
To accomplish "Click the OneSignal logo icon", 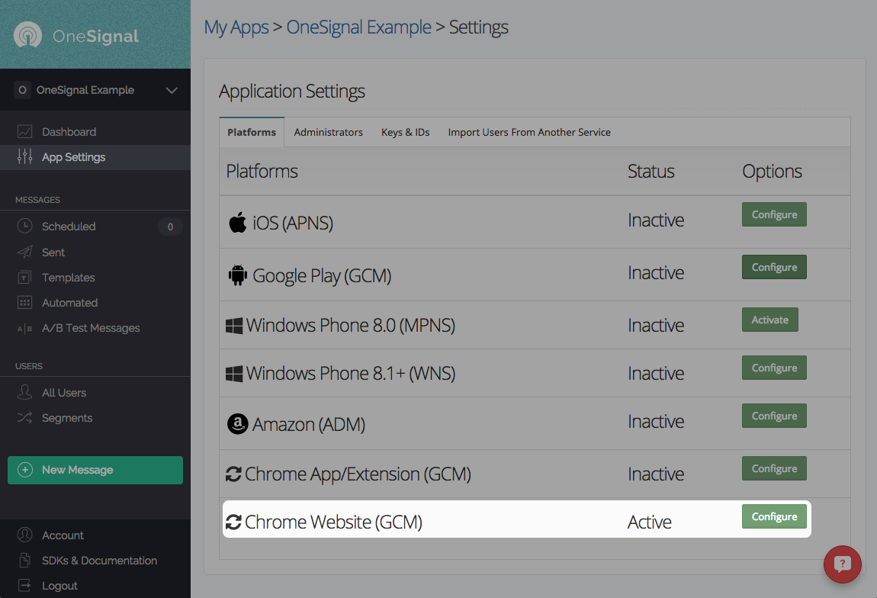I will coord(27,35).
